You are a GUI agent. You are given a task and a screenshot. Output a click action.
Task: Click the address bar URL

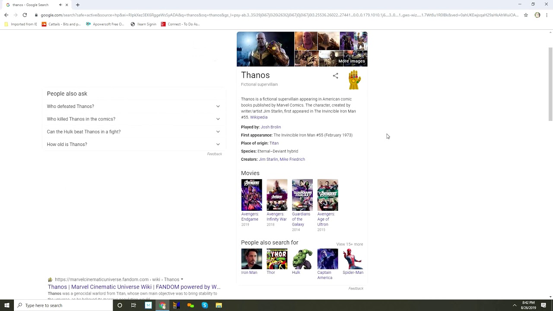279,15
